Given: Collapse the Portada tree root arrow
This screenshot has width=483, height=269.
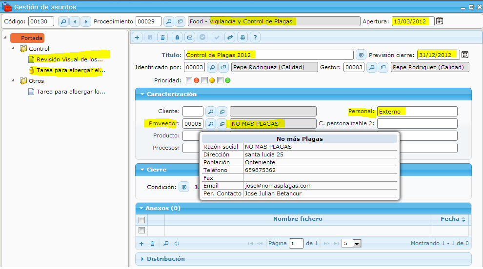Looking at the screenshot, I should [x=5, y=37].
